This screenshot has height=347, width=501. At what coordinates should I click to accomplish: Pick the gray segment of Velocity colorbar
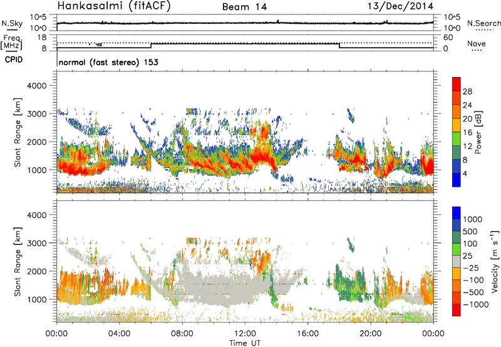point(457,261)
